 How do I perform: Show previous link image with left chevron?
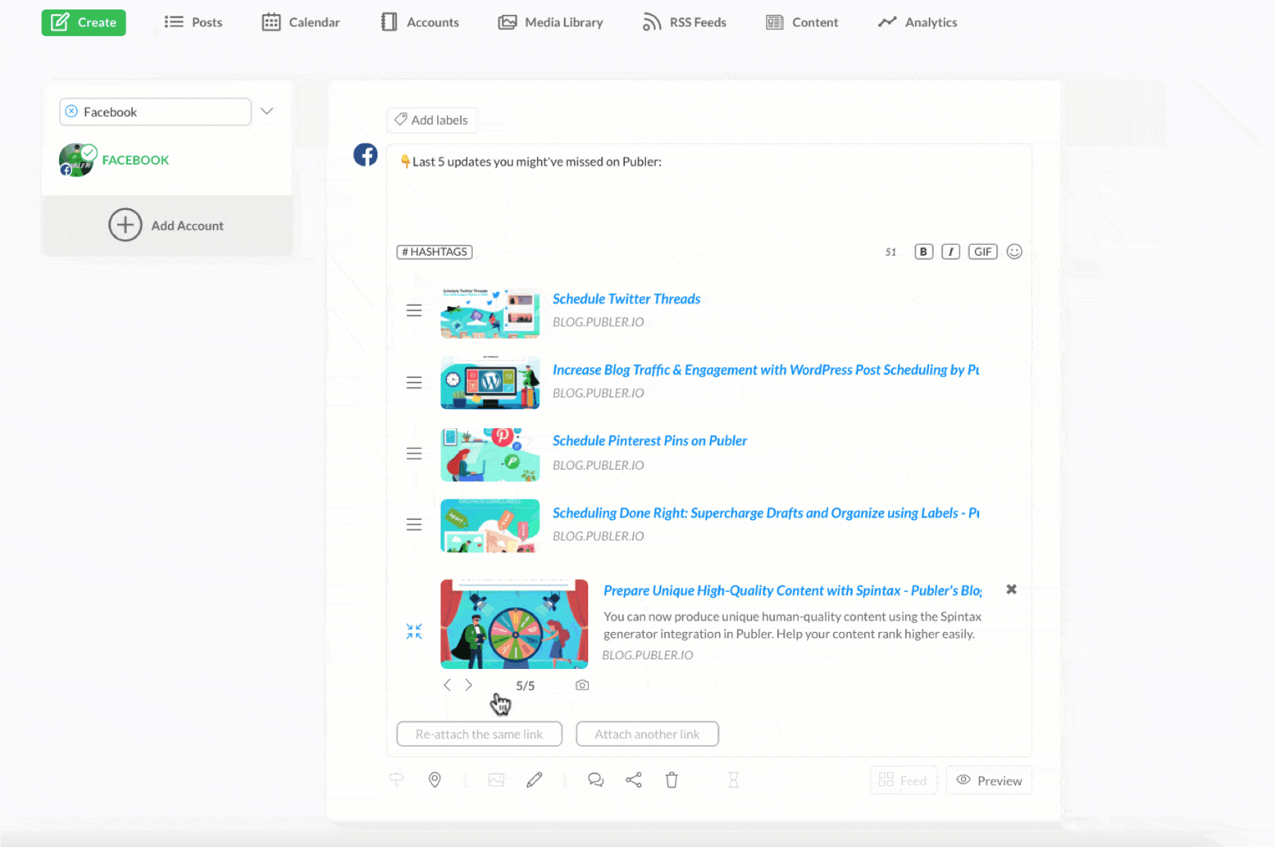(447, 685)
